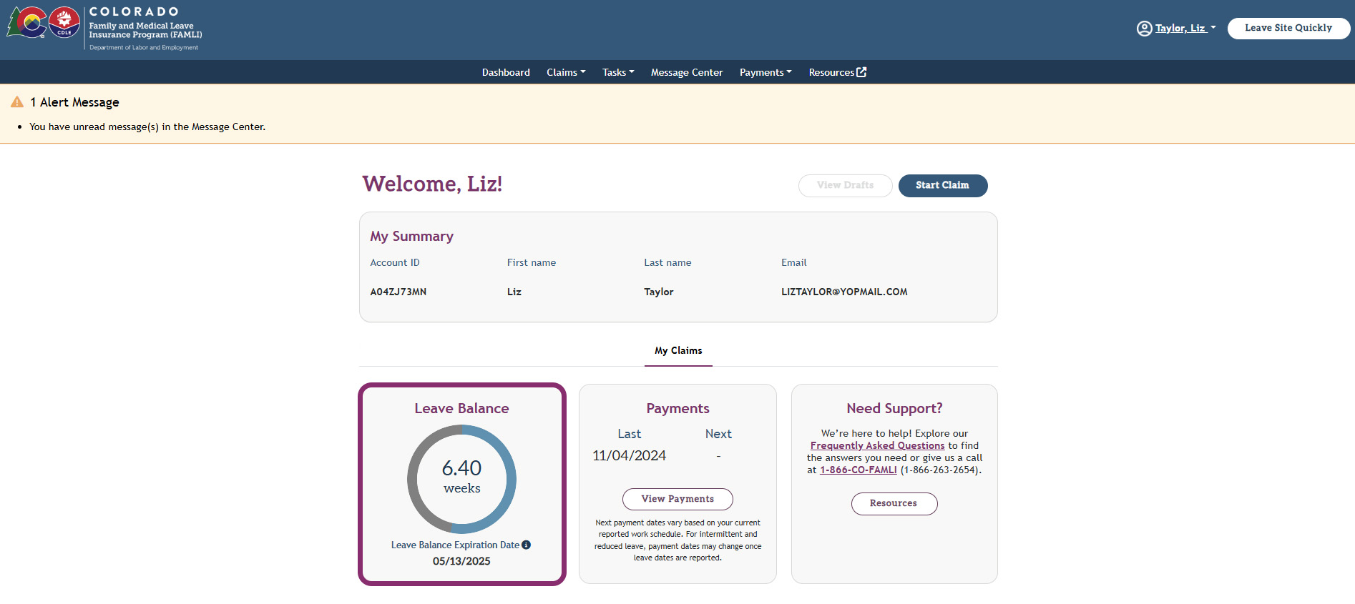Click the user profile avatar icon
Viewport: 1355px width, 604px height.
click(x=1144, y=29)
